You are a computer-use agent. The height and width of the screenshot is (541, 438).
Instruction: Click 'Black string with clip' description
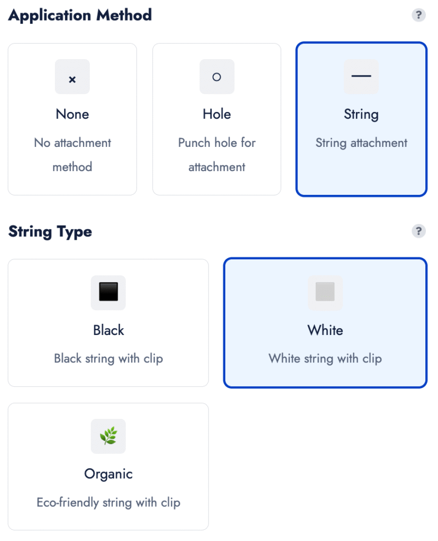tap(108, 359)
